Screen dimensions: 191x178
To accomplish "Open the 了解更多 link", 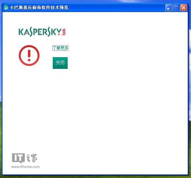I will tap(60, 48).
